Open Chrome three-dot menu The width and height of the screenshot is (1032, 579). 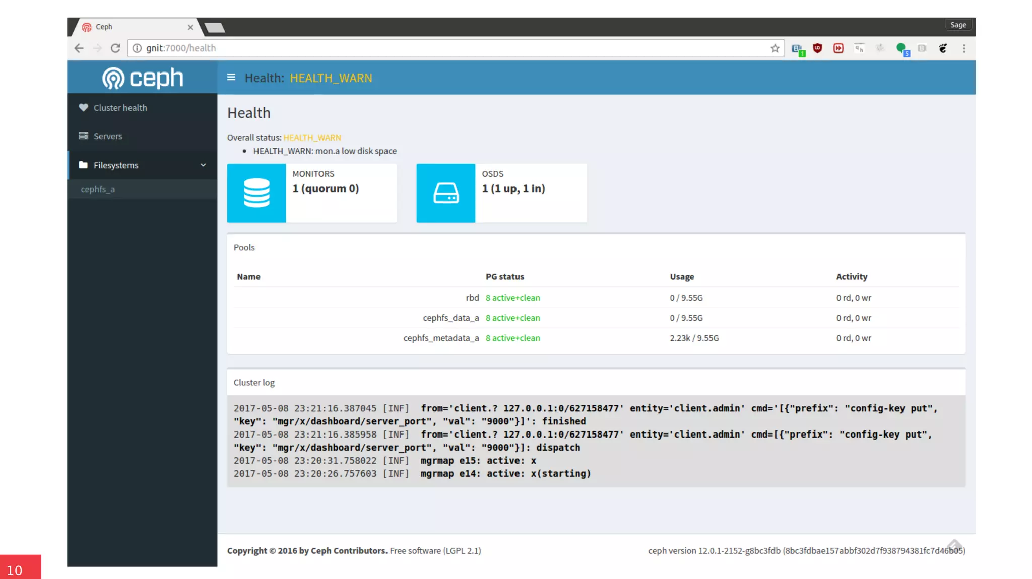(964, 48)
